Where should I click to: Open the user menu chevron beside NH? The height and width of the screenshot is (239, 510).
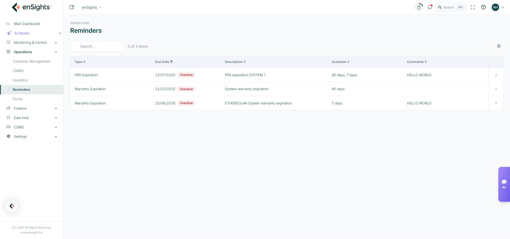pyautogui.click(x=503, y=7)
